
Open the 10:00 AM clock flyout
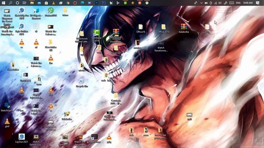(247, 3)
